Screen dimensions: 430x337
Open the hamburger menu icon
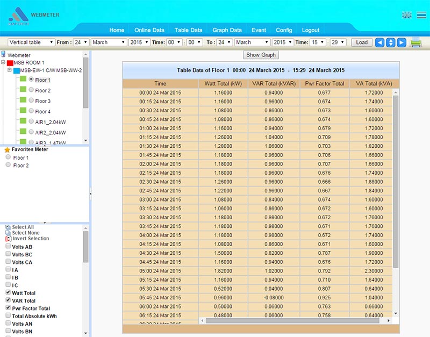click(x=421, y=15)
